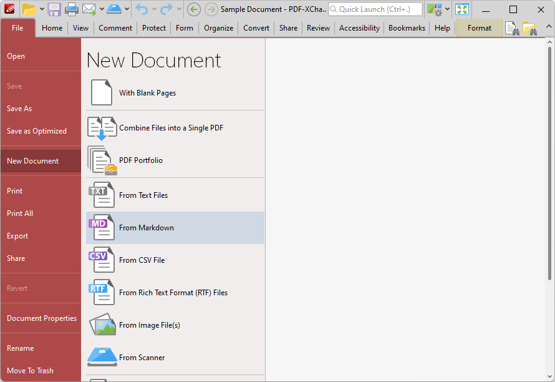The width and height of the screenshot is (555, 382).
Task: Choose Rename in the sidebar
Action: tap(41, 348)
